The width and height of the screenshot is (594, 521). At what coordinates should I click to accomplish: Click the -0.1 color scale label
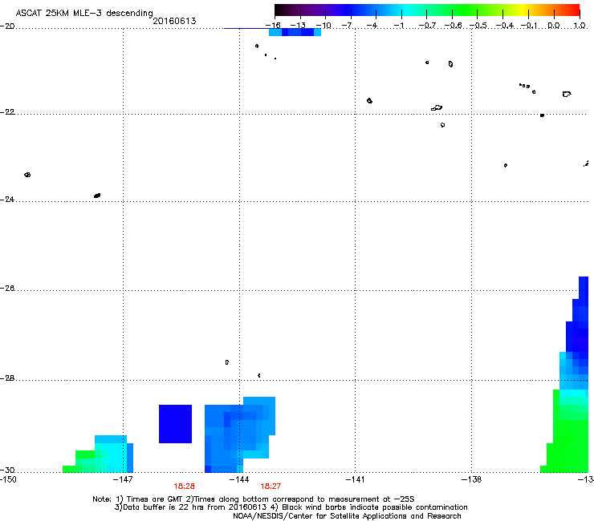(529, 26)
